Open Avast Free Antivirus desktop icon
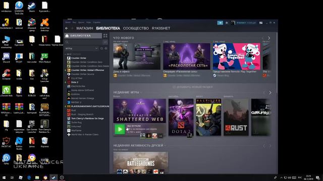 pos(44,25)
